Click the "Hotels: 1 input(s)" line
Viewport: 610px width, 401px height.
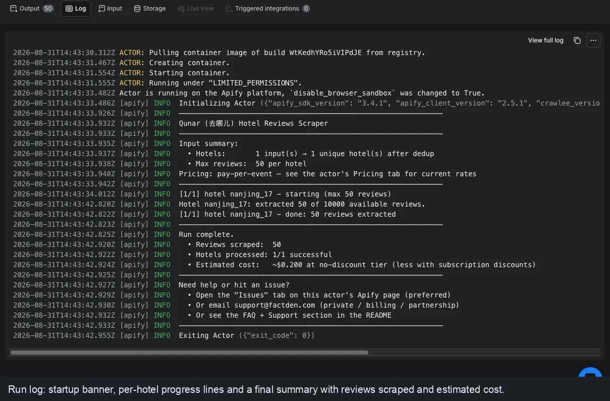click(x=224, y=154)
